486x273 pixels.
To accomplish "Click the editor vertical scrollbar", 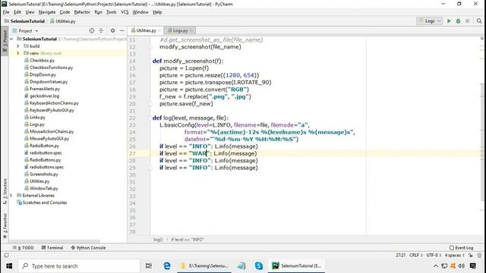I will [482, 143].
